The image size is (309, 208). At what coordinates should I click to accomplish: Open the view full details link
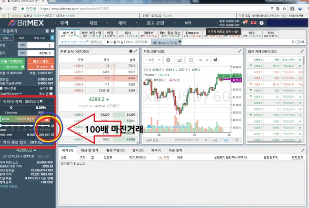tap(9, 186)
